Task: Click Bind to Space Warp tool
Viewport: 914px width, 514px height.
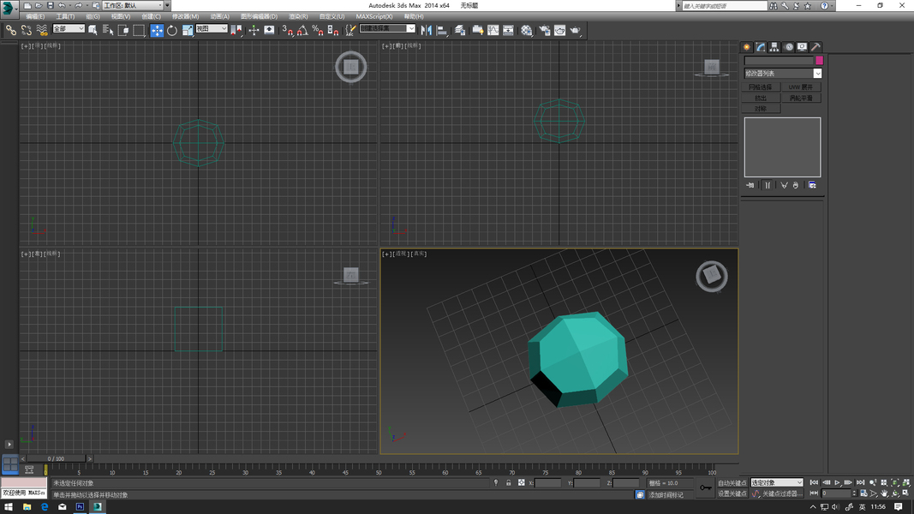Action: point(41,30)
